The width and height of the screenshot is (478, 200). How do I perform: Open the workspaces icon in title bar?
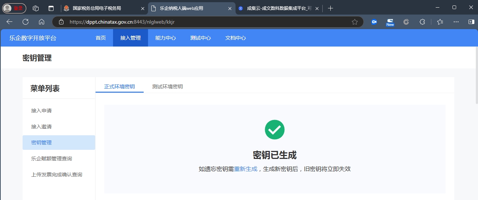pos(36,8)
